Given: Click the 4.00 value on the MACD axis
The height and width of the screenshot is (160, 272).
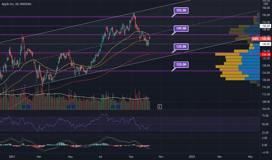Looking at the screenshot, I should (264, 138).
